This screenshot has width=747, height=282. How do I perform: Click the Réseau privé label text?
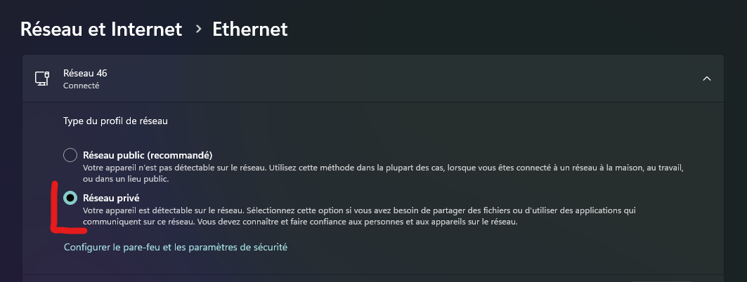pos(111,198)
